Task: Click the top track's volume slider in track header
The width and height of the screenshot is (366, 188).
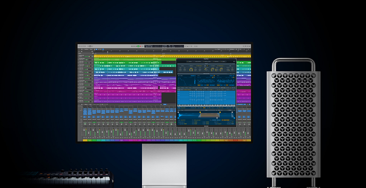Action: click(88, 56)
